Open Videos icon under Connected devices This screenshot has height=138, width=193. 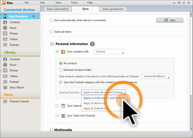[x=5, y=39]
